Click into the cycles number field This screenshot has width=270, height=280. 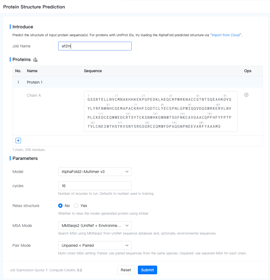(95, 186)
